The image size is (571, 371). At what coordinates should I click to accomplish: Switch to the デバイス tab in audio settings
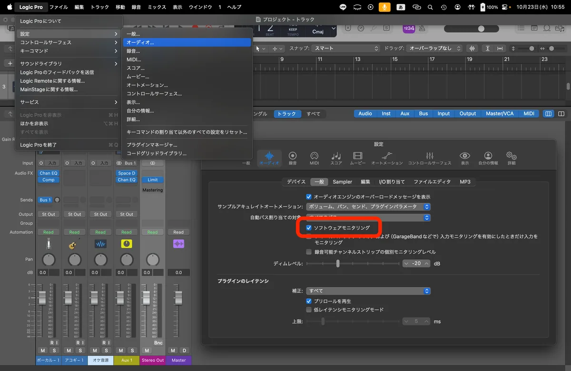296,182
